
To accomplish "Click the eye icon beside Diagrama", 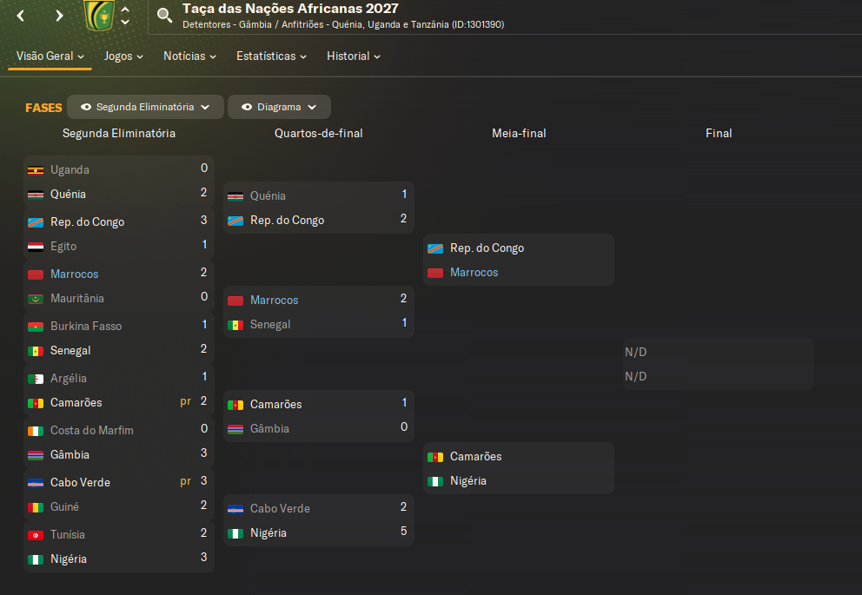I will click(x=247, y=107).
